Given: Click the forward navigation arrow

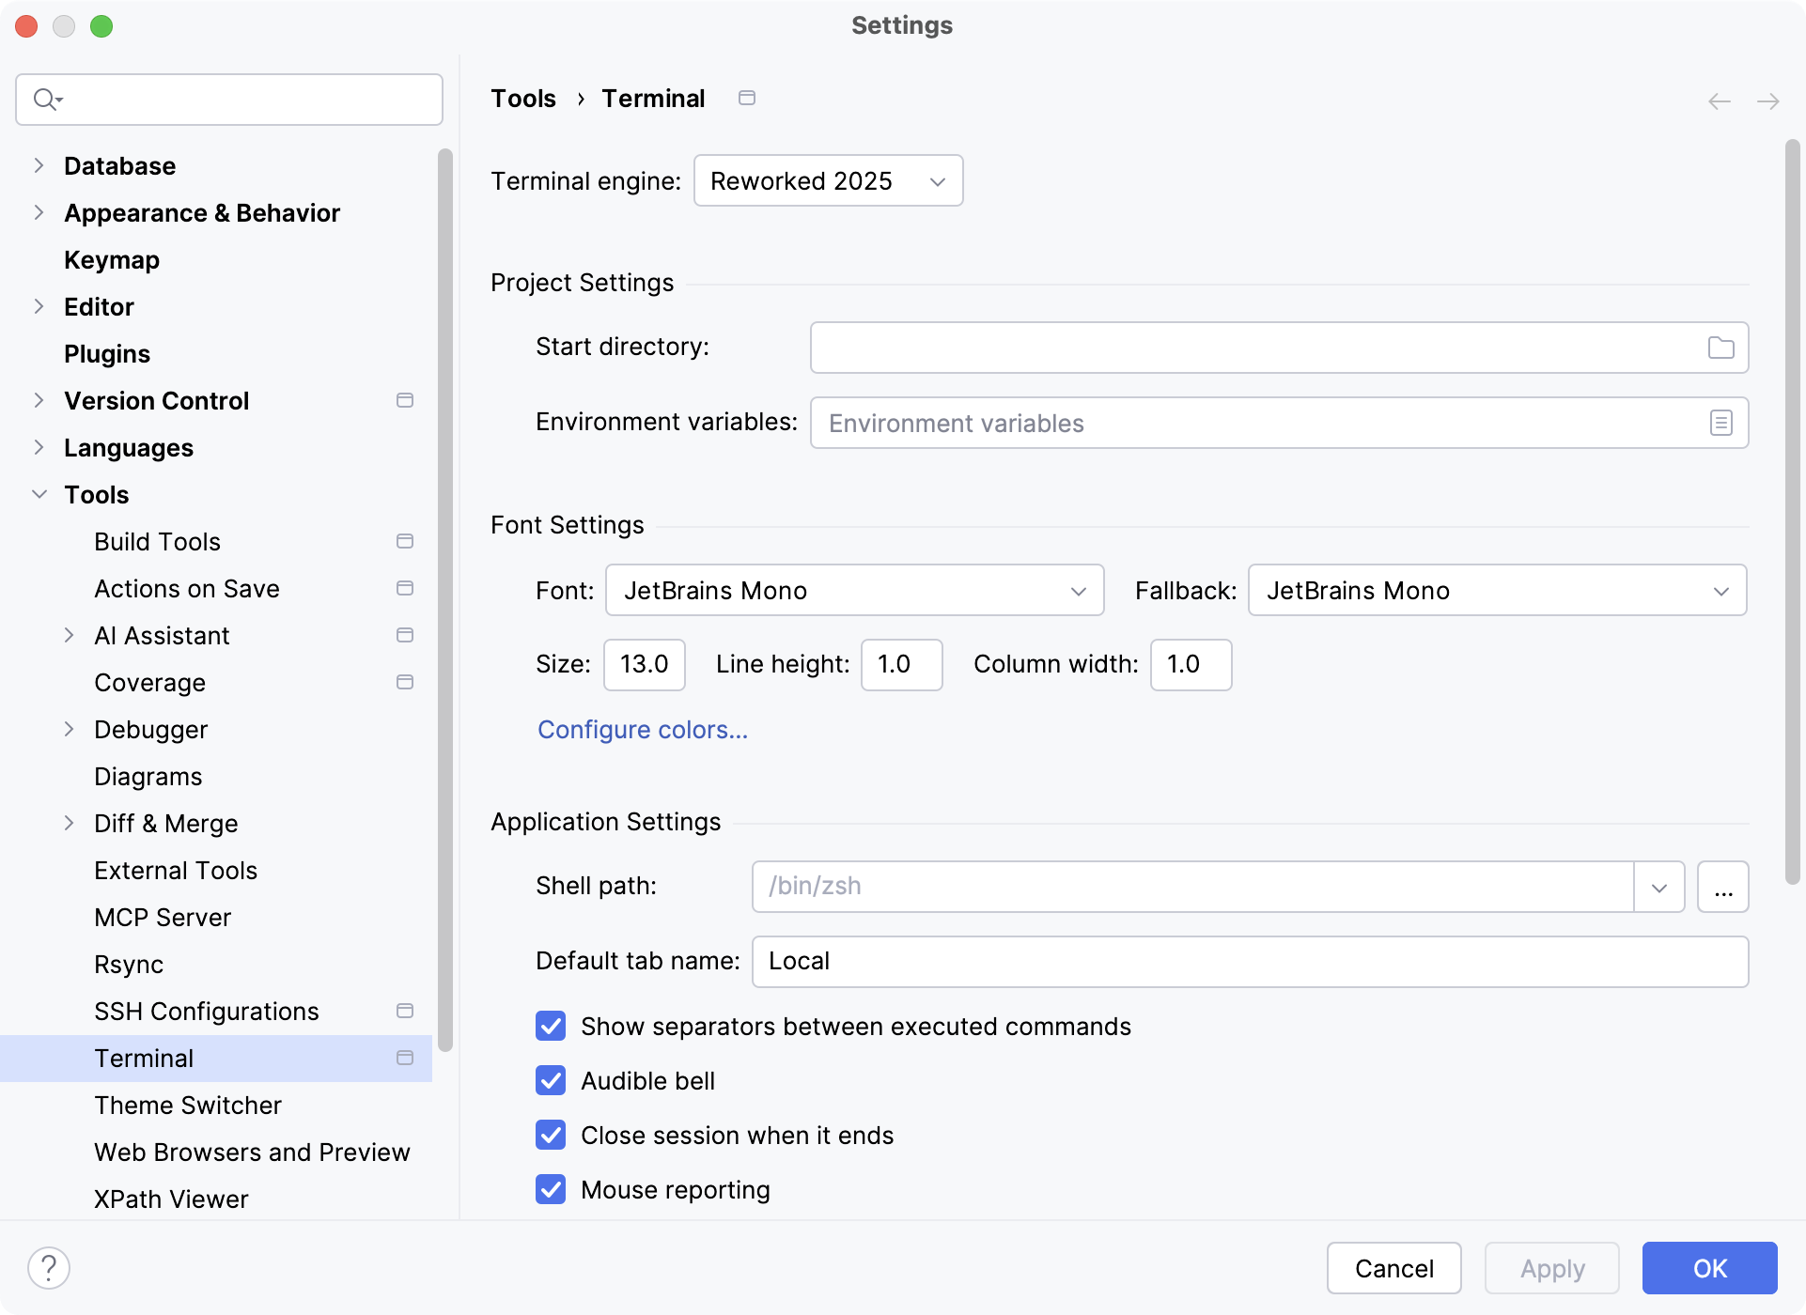Looking at the screenshot, I should pyautogui.click(x=1768, y=101).
